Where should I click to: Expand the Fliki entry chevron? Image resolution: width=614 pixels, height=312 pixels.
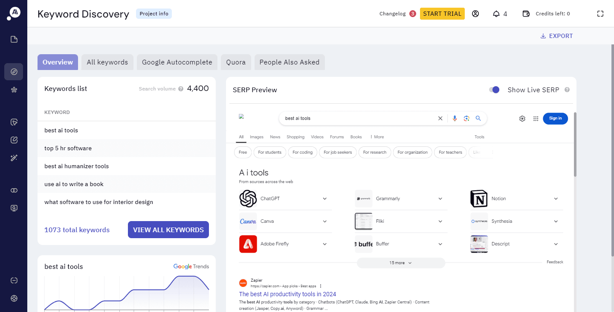point(440,221)
